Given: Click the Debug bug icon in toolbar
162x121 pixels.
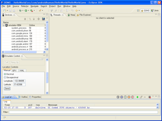Looking at the screenshot, I should coord(20,10).
